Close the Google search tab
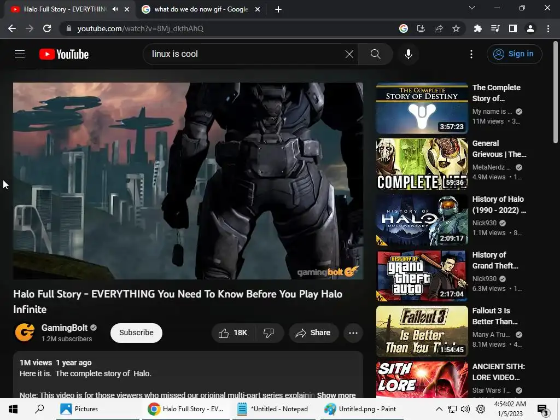Image resolution: width=560 pixels, height=420 pixels. (x=258, y=10)
